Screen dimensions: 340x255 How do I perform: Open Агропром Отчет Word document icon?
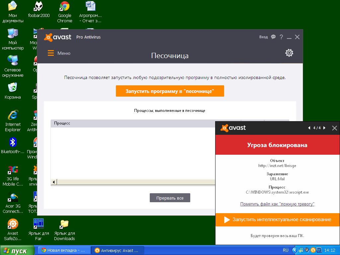(90, 12)
